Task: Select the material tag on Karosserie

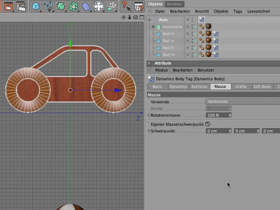Action: pyautogui.click(x=208, y=27)
